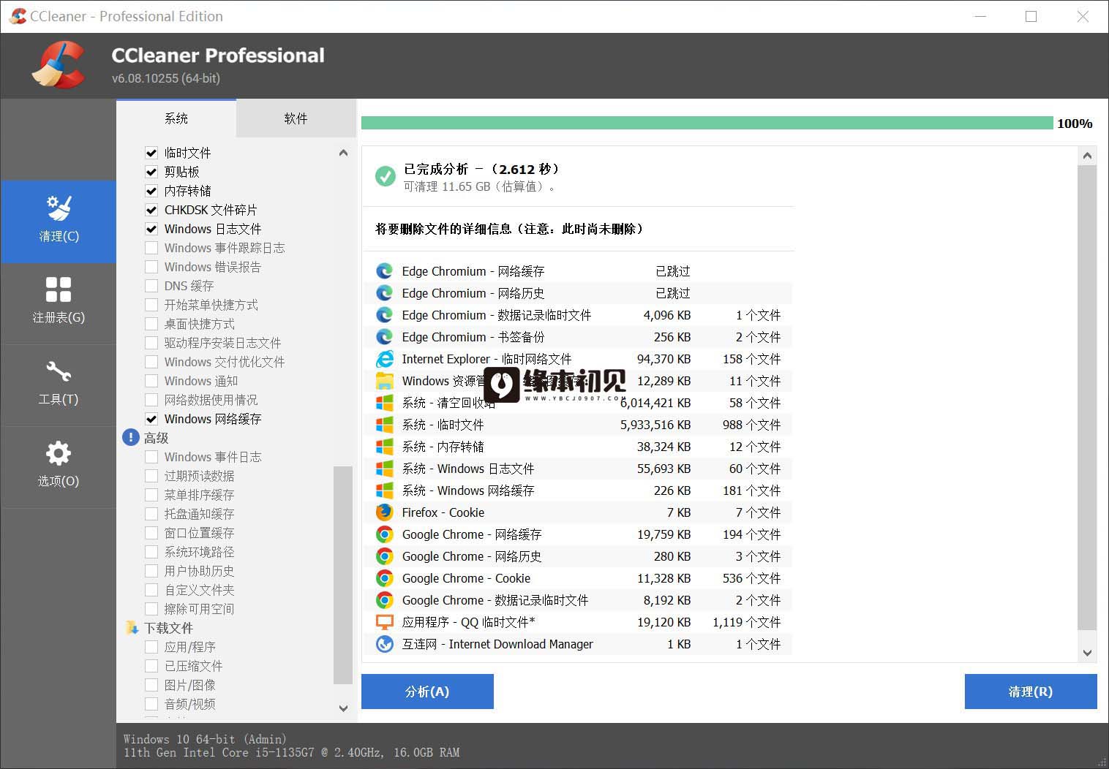
Task: Click the Windows Explorer folder icon
Action: coord(384,381)
